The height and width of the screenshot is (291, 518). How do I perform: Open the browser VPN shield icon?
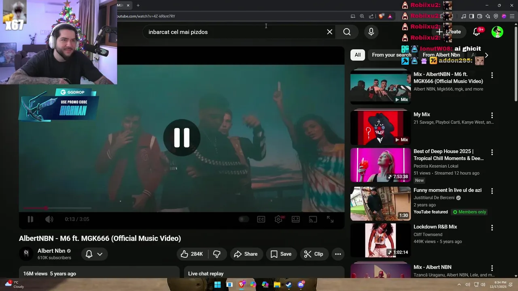(x=496, y=16)
